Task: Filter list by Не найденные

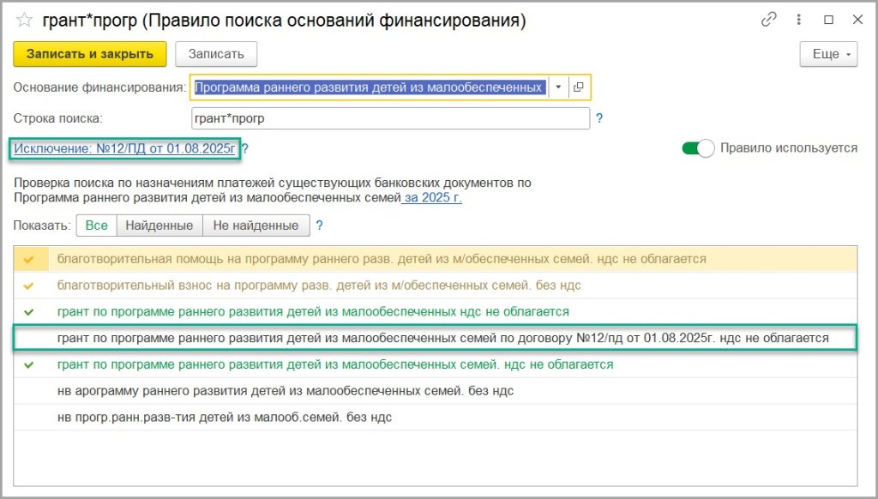Action: (x=256, y=225)
